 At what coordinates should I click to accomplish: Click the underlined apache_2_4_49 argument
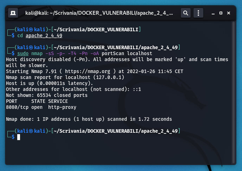44,35
